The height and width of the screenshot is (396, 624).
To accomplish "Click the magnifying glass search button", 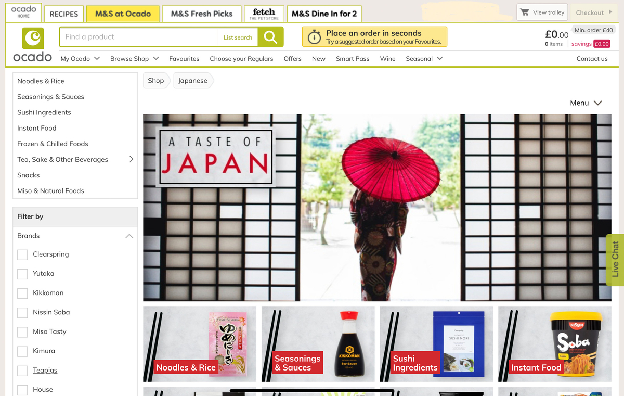I will pyautogui.click(x=270, y=37).
